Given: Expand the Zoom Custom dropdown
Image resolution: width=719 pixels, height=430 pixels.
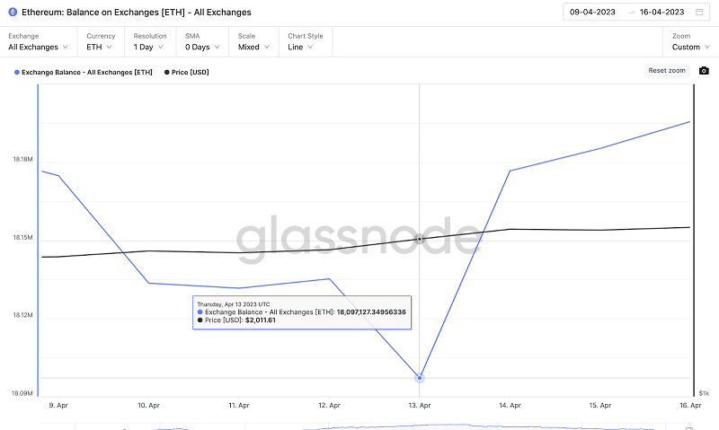Looking at the screenshot, I should tap(690, 47).
